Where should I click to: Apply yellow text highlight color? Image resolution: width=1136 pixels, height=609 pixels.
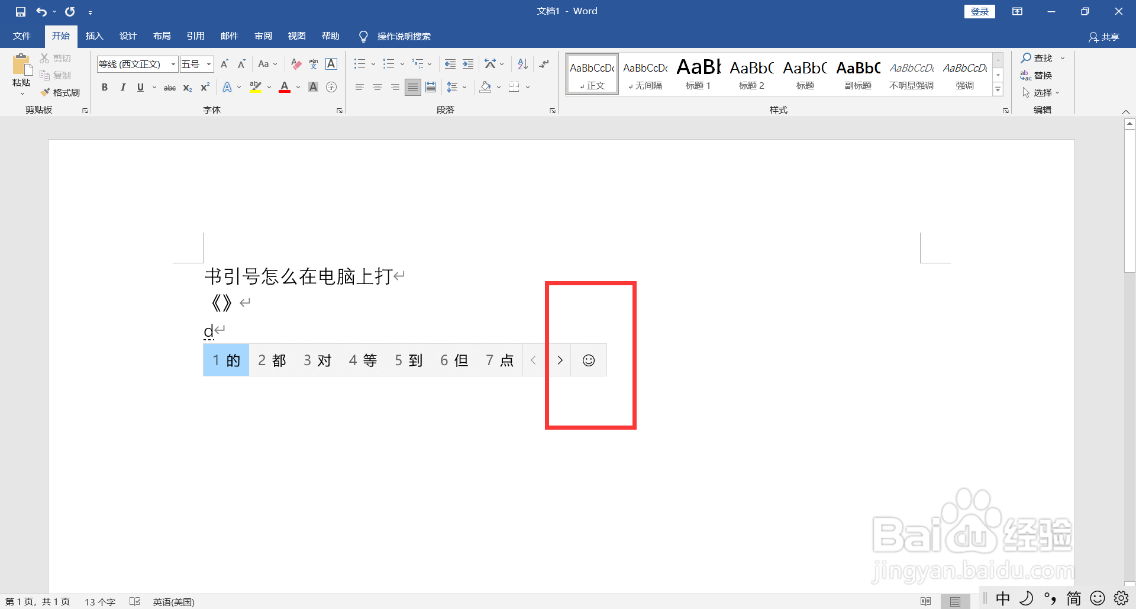[x=256, y=88]
